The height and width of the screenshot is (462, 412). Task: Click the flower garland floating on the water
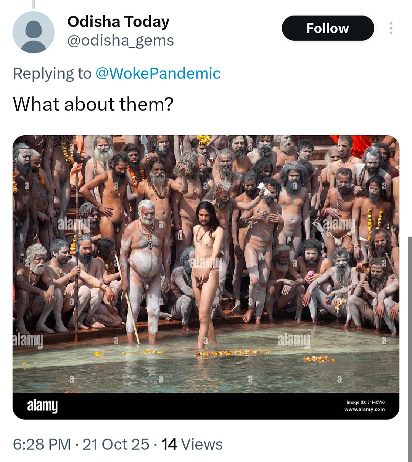click(233, 353)
